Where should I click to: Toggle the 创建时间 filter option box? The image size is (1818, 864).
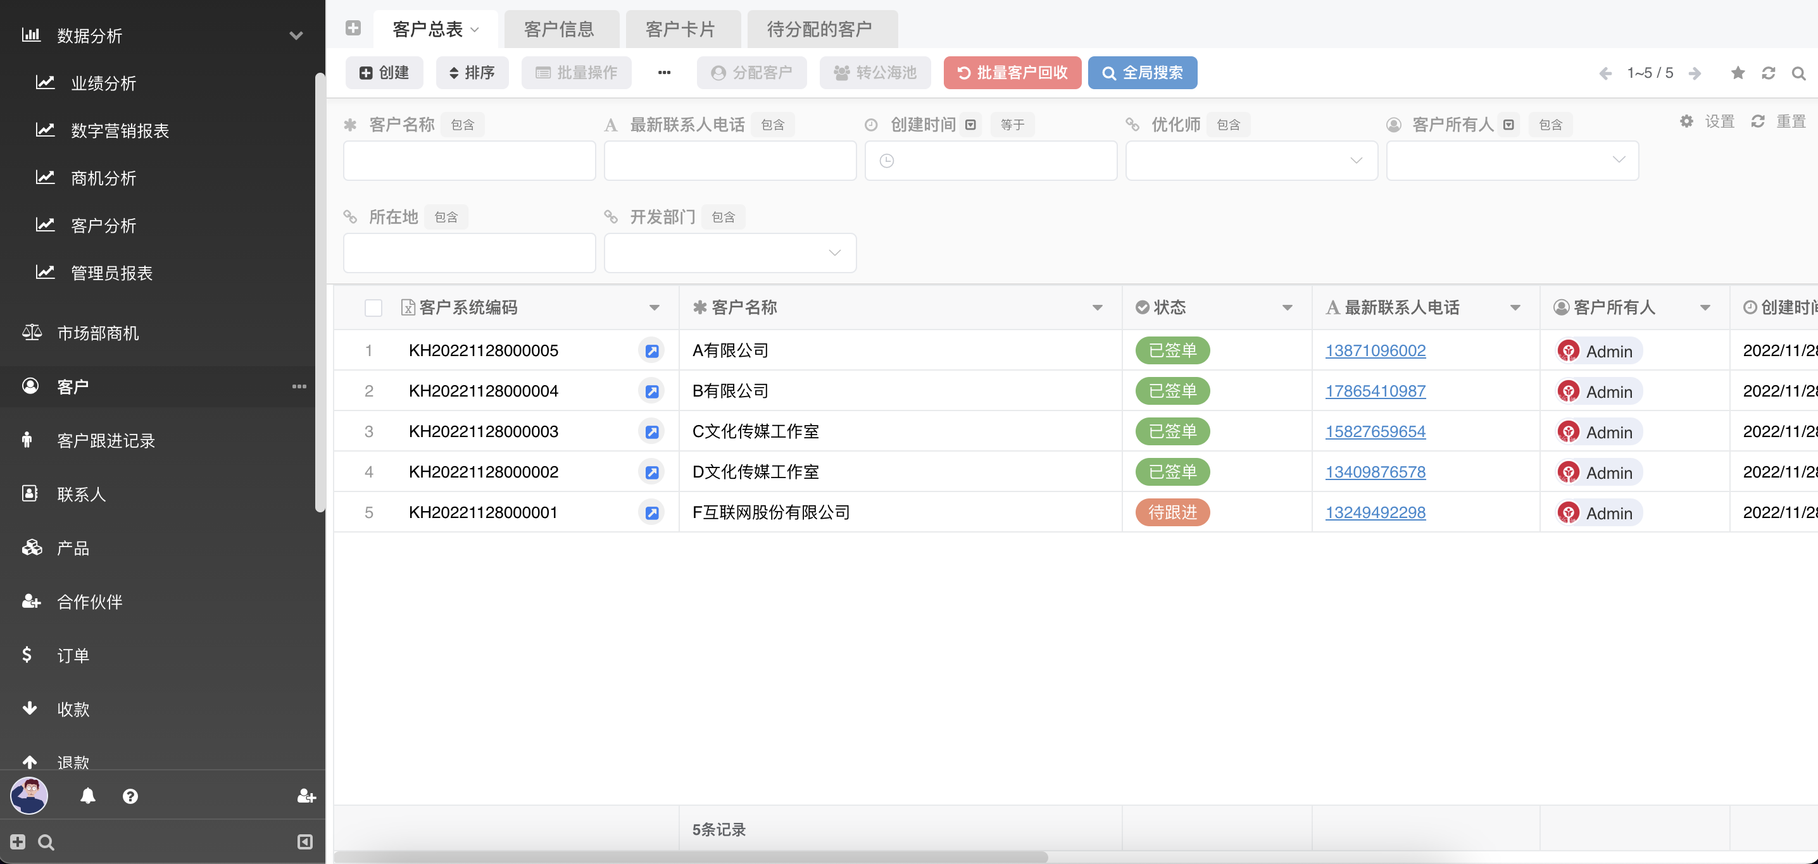tap(970, 125)
